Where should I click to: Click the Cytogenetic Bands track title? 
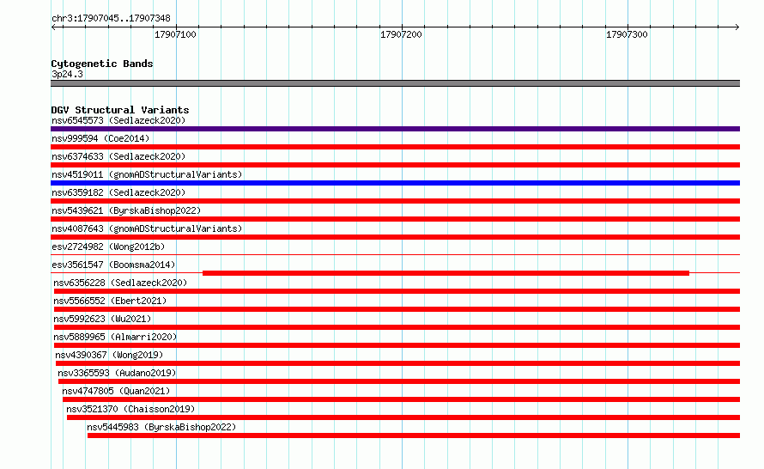pos(102,64)
